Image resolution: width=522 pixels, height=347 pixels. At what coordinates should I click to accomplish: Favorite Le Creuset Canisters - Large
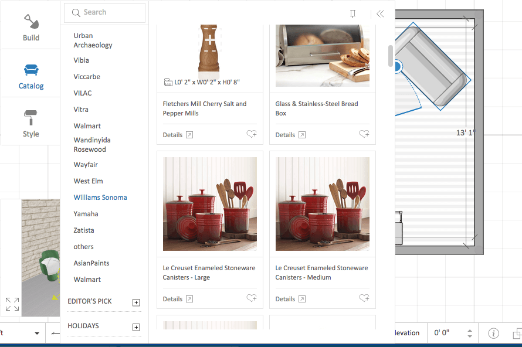tap(252, 298)
